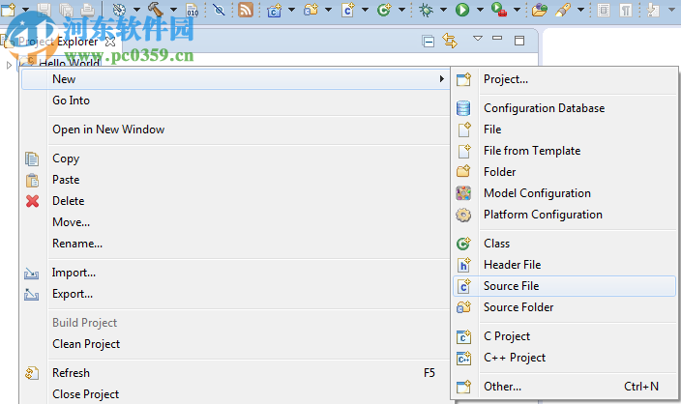
Task: Click the orange RSS feed icon
Action: pyautogui.click(x=246, y=9)
